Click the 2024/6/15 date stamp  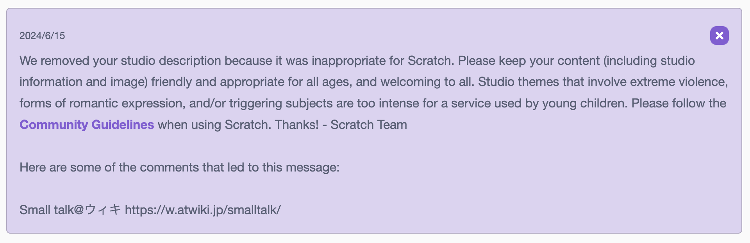[x=42, y=36]
